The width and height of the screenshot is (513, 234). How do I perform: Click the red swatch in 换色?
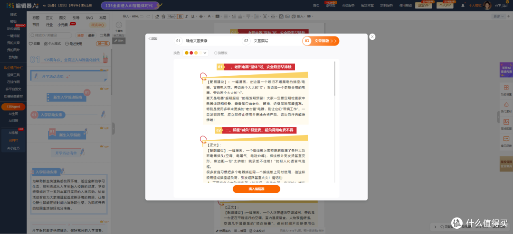tap(191, 53)
